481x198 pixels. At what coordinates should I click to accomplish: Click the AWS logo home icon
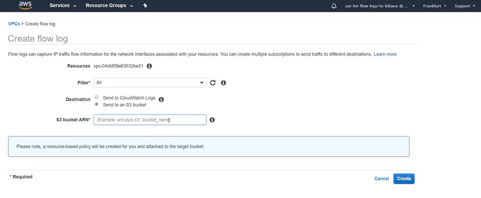(25, 5)
